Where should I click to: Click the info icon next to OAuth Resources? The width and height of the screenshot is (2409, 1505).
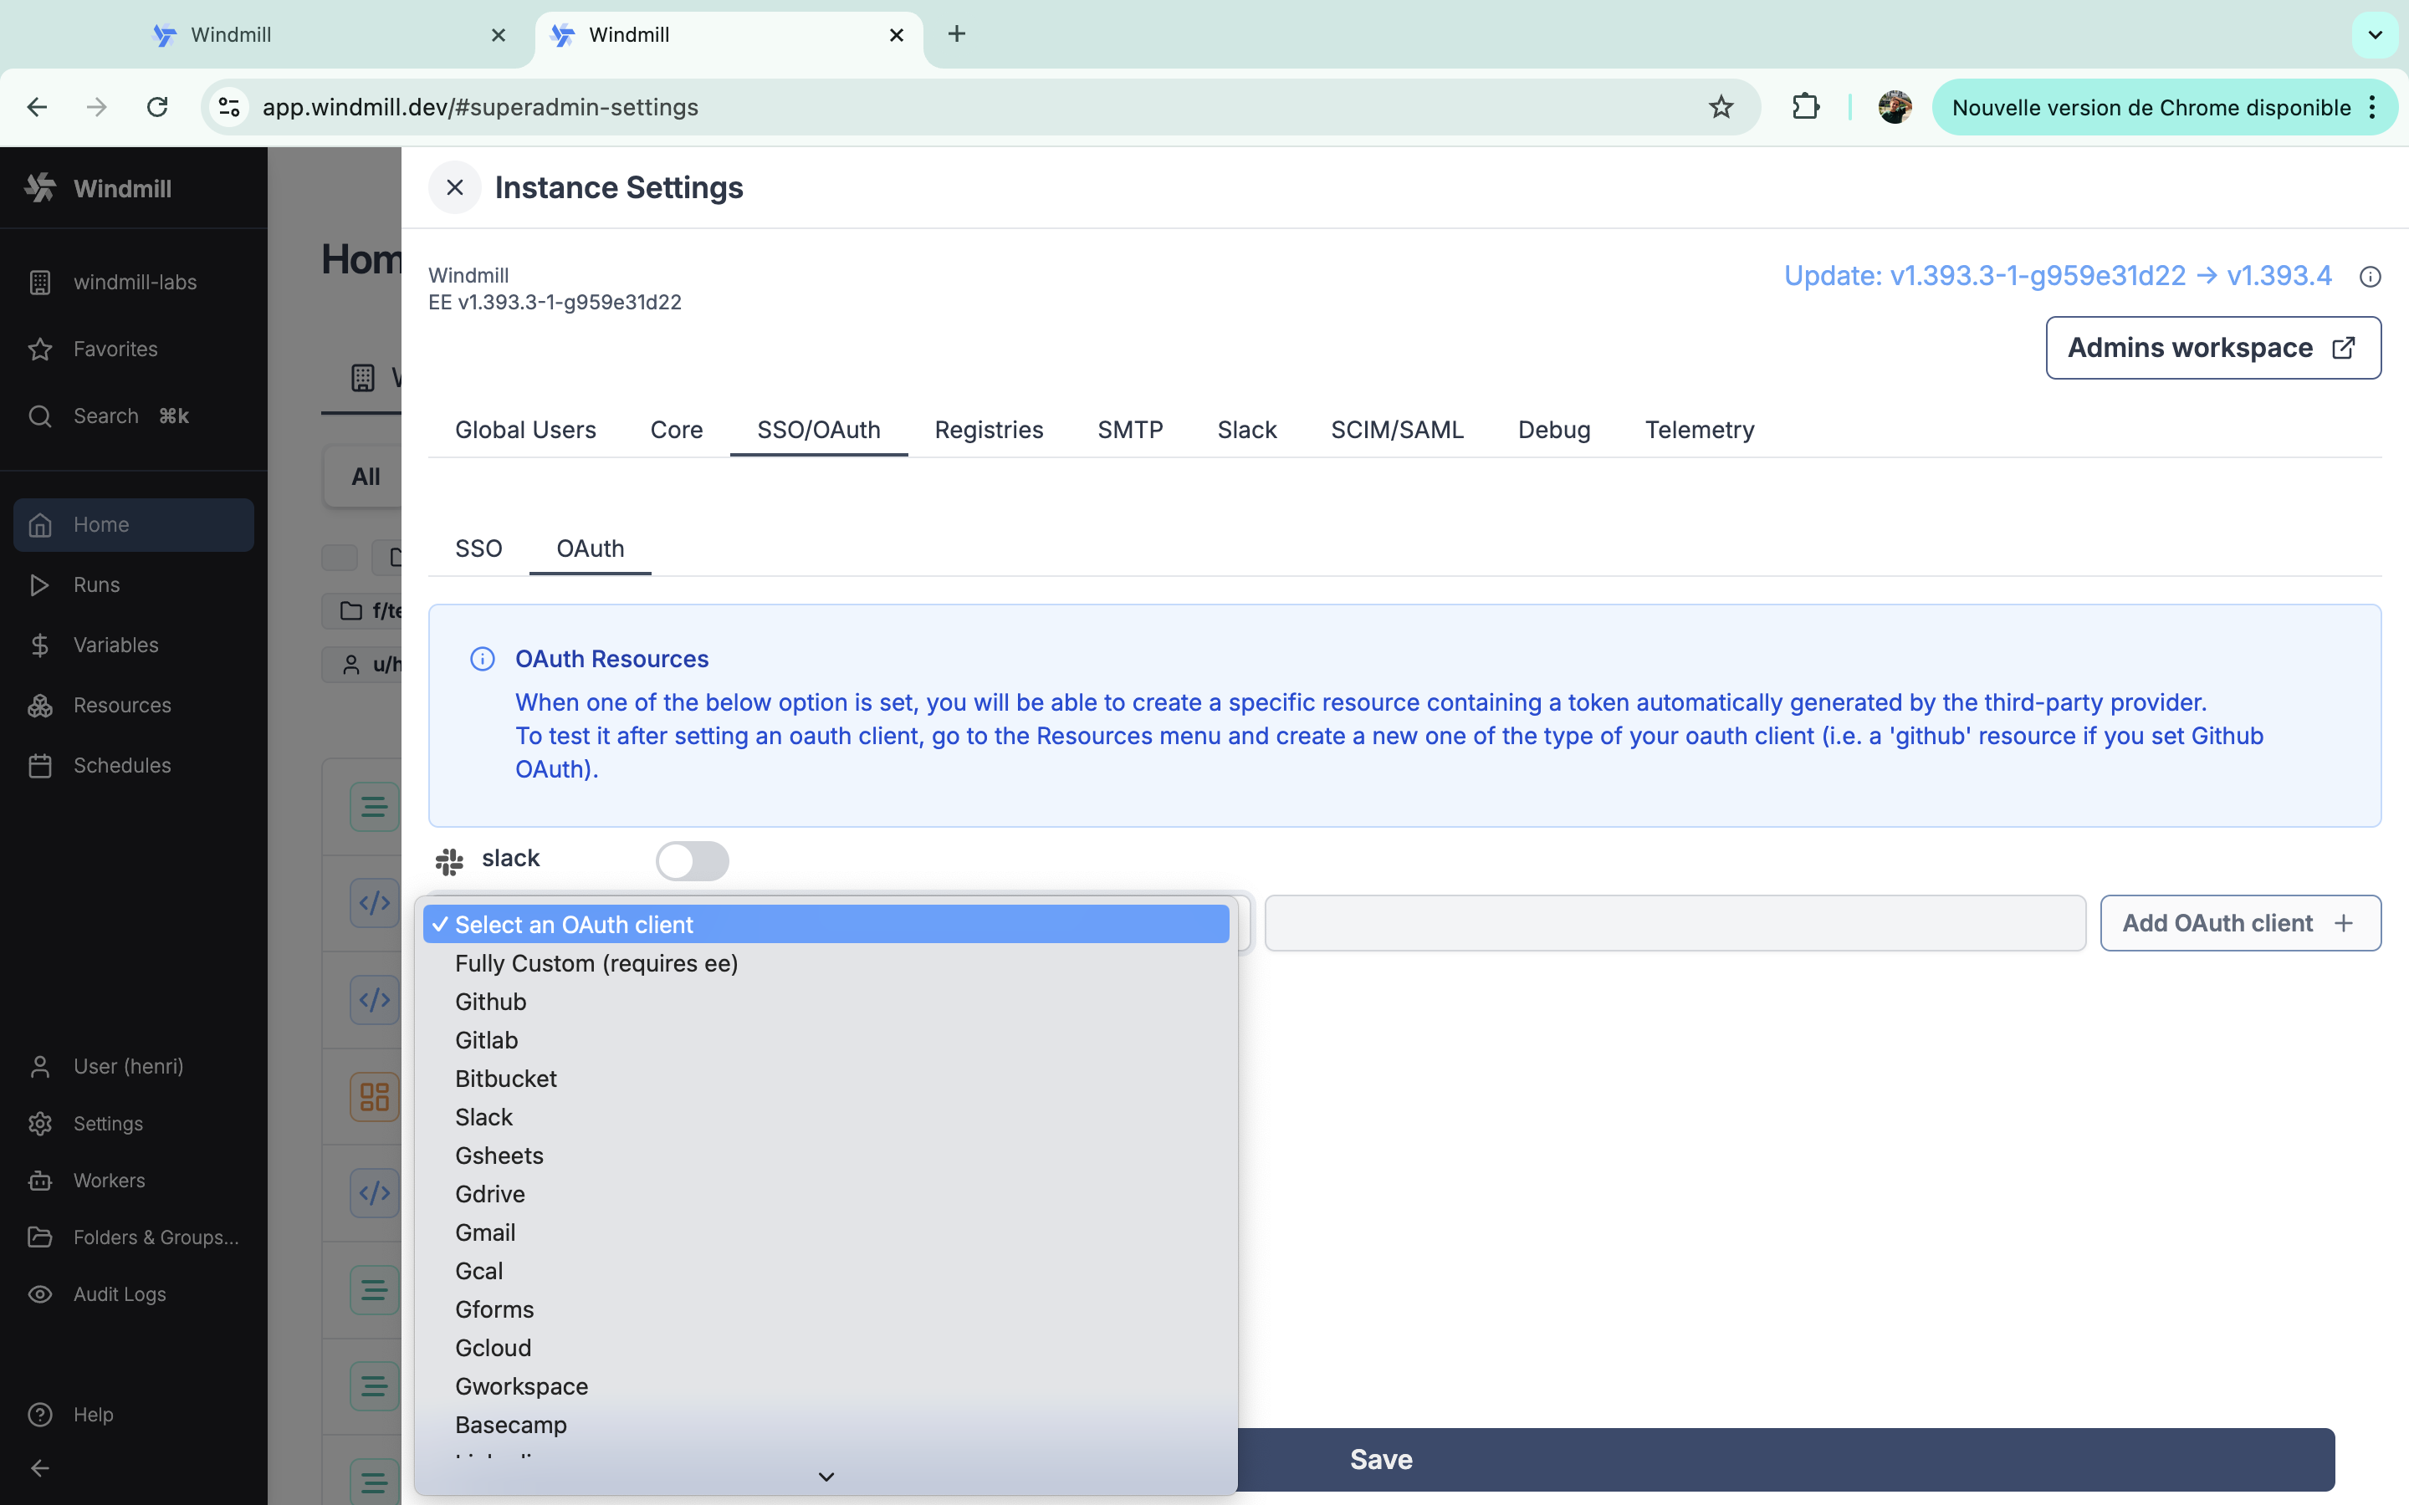point(483,658)
